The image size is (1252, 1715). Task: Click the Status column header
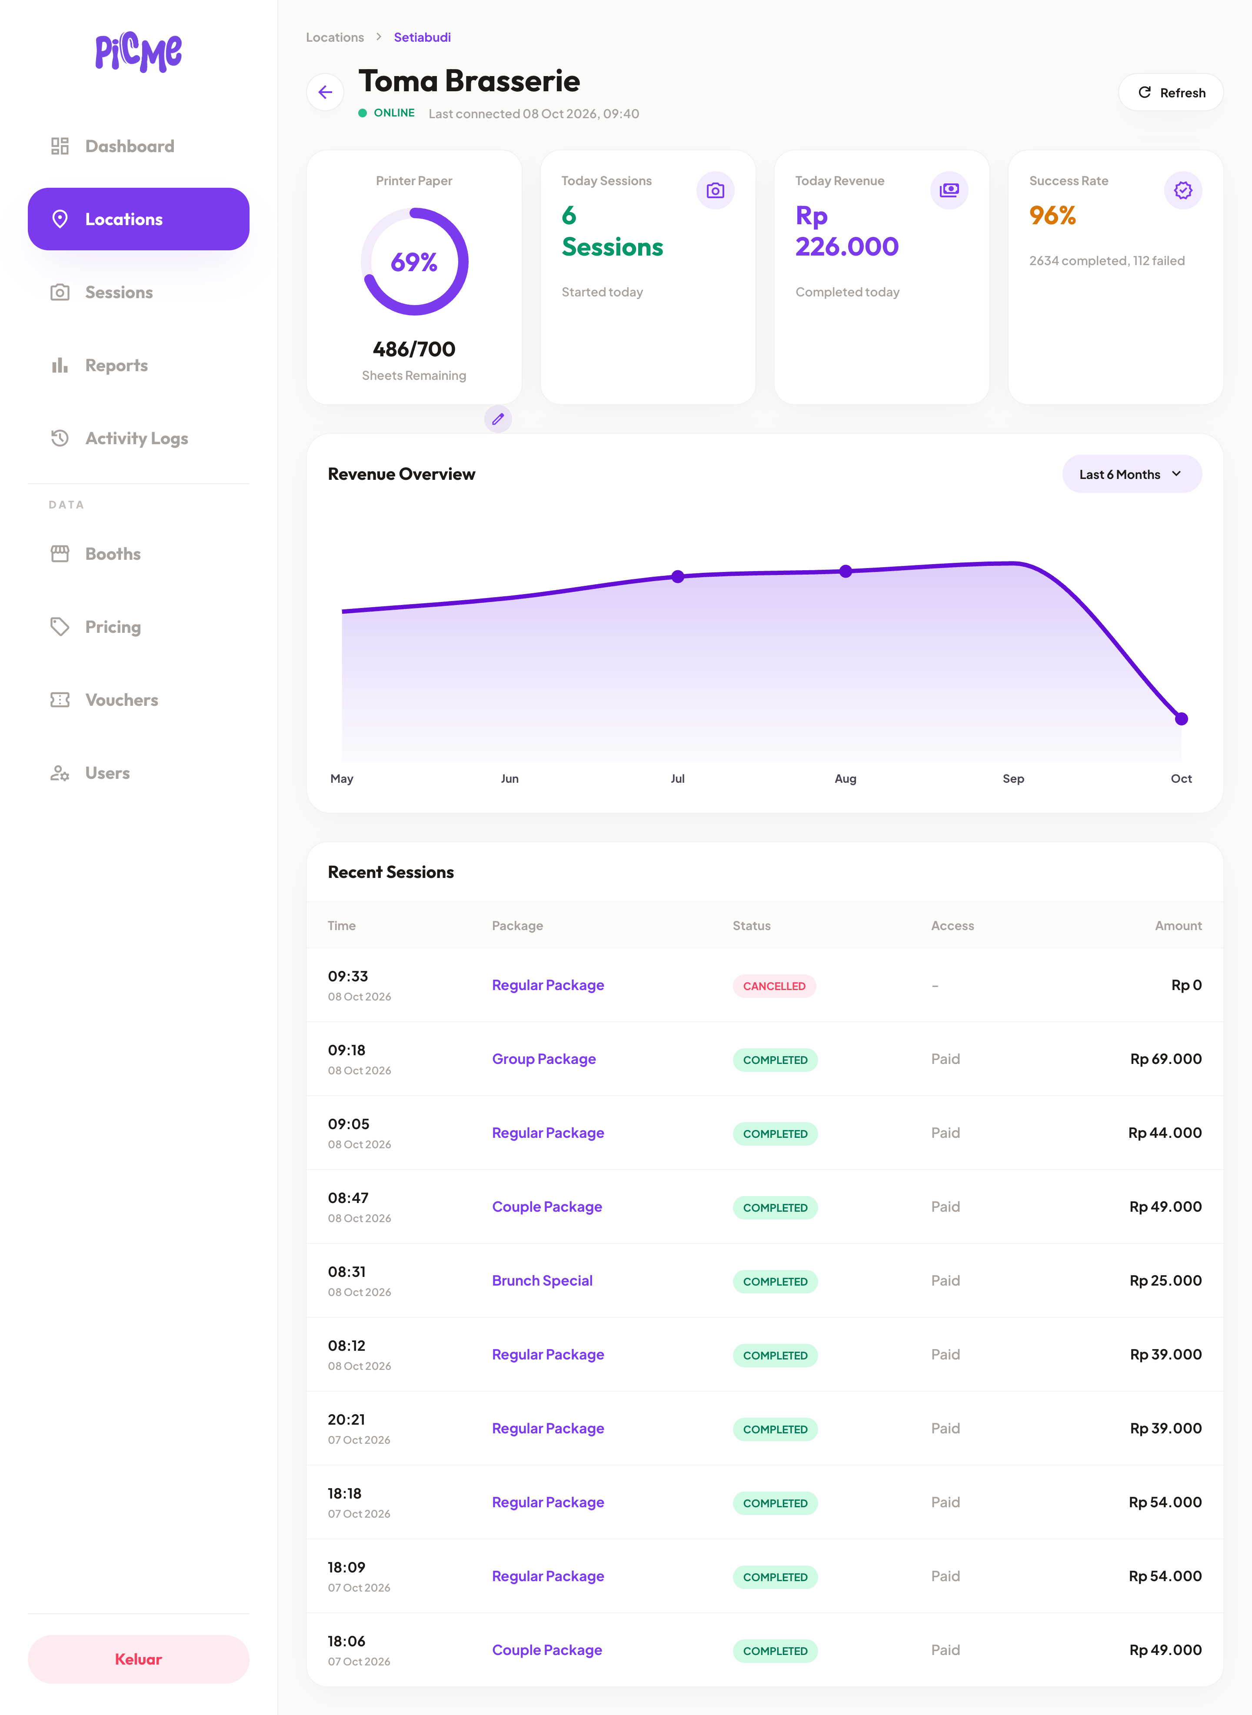(751, 926)
